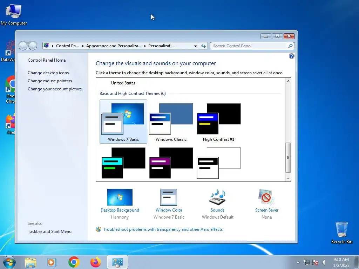
Task: Select the High Contrast White theme
Action: [x=219, y=163]
